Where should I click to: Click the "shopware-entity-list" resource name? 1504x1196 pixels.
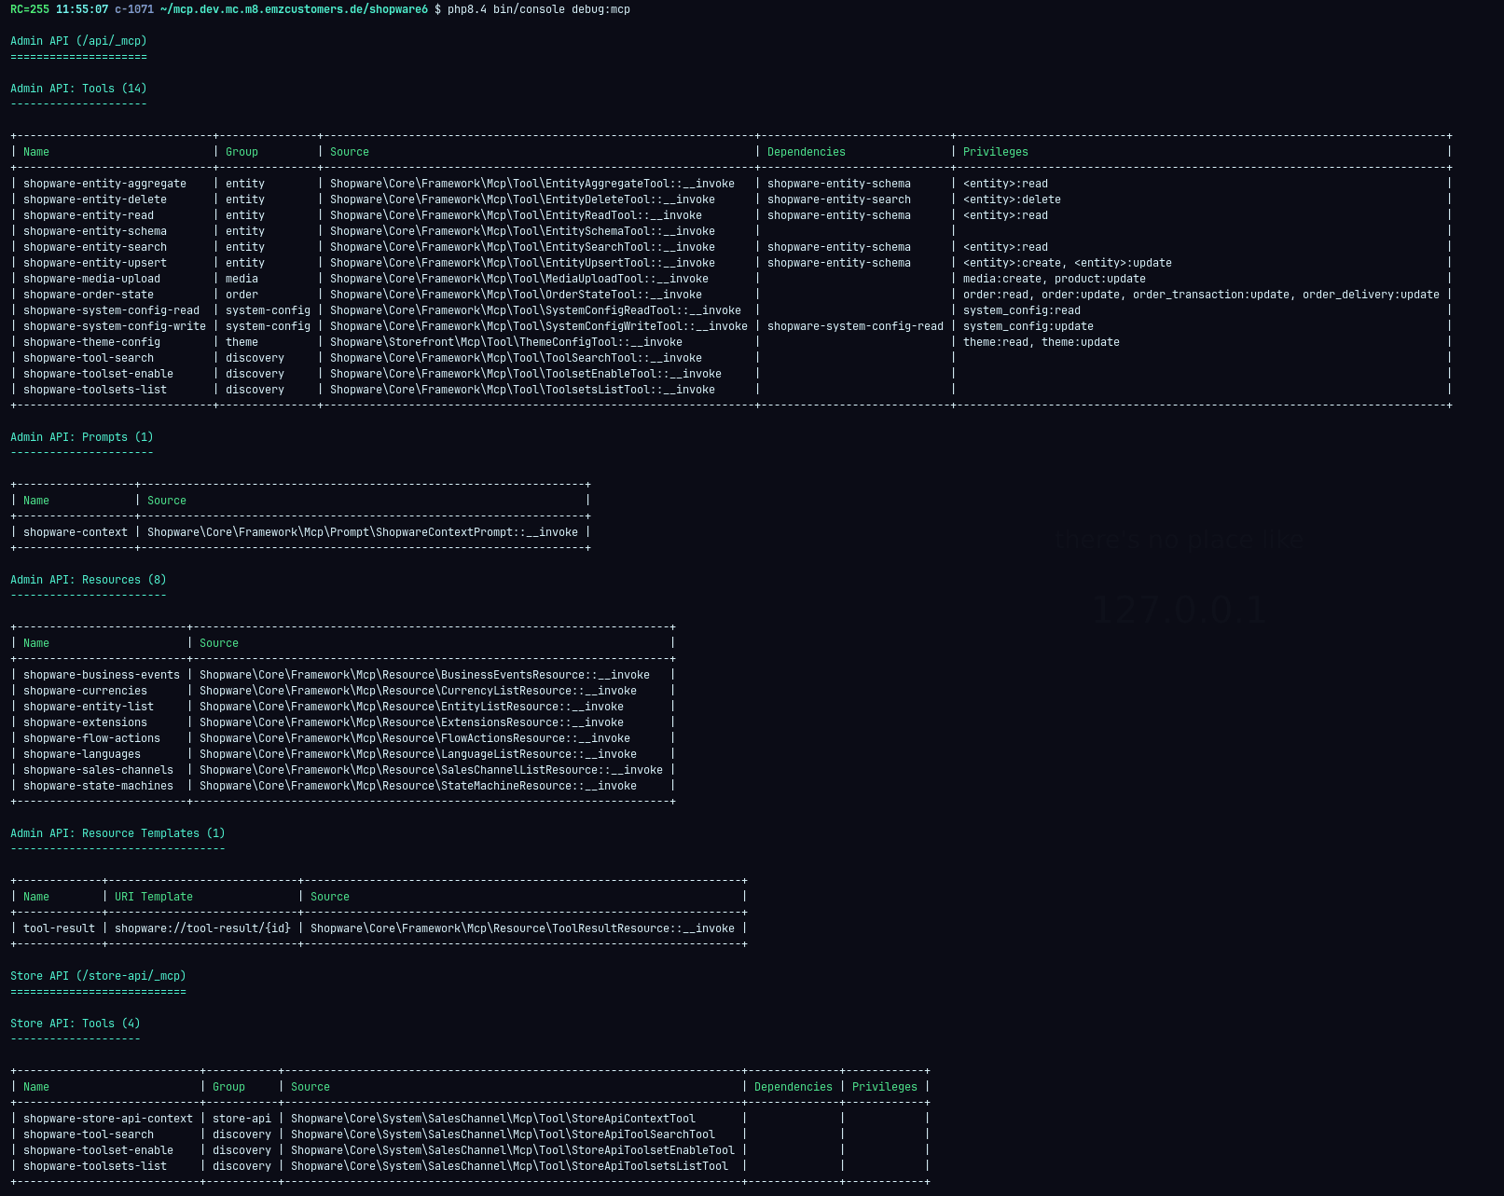[x=89, y=707]
